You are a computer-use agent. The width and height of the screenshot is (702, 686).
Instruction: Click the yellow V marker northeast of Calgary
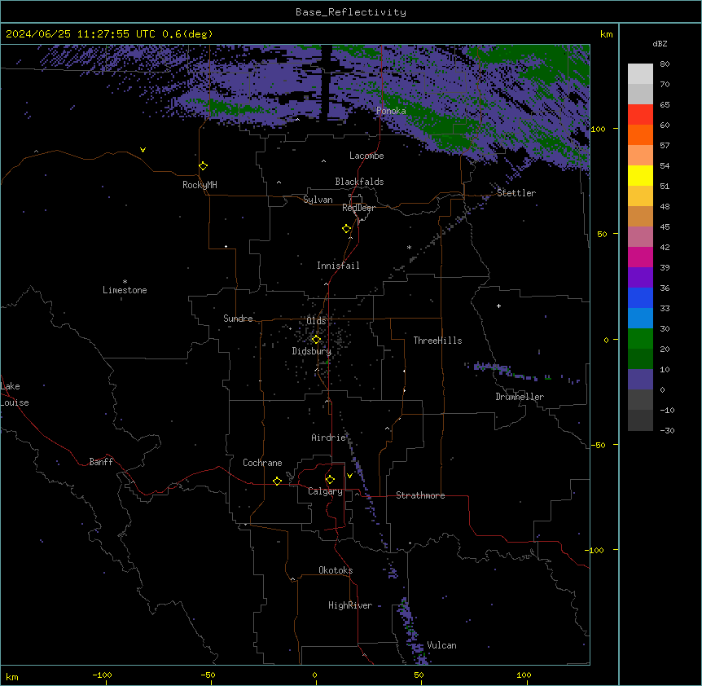[349, 476]
